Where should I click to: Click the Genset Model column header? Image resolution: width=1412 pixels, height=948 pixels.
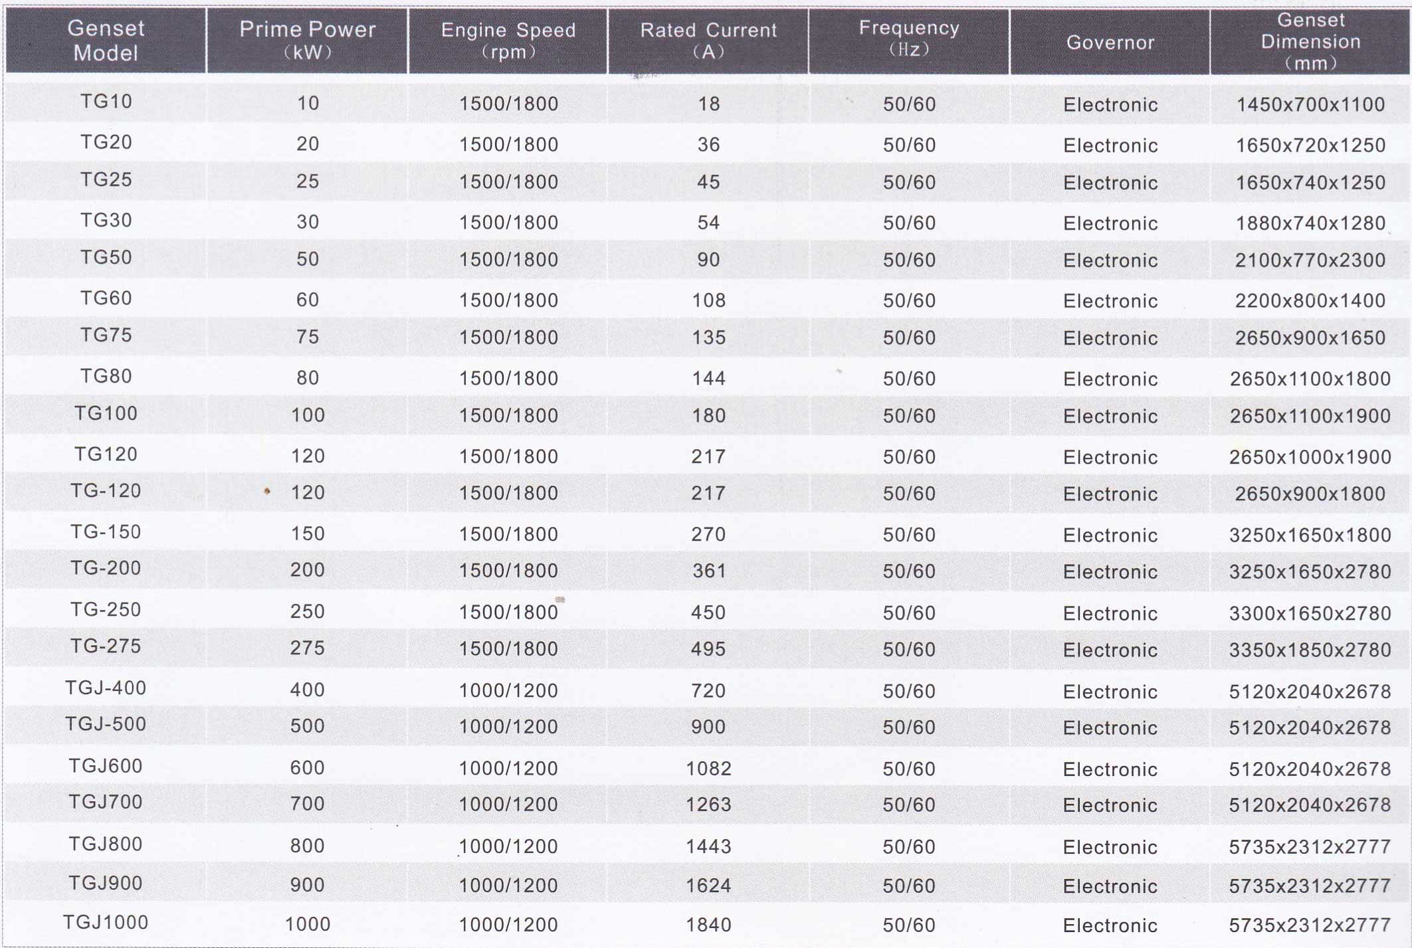tap(106, 41)
